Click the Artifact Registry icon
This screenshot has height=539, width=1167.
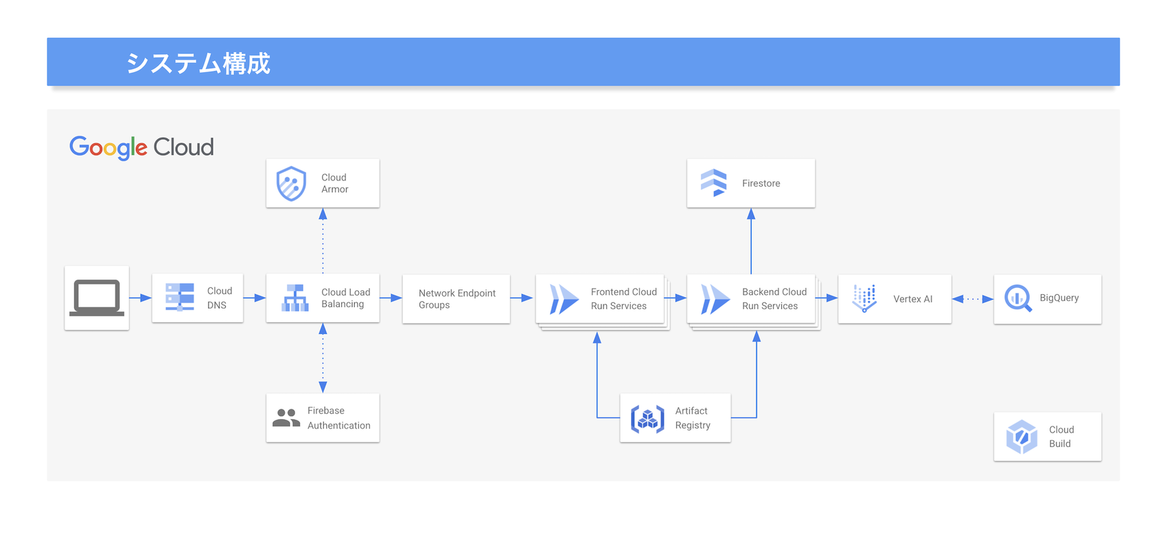click(647, 418)
